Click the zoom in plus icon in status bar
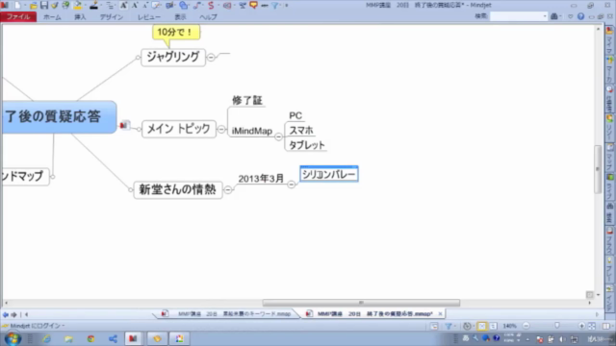Image resolution: width=616 pixels, height=346 pixels. click(581, 326)
